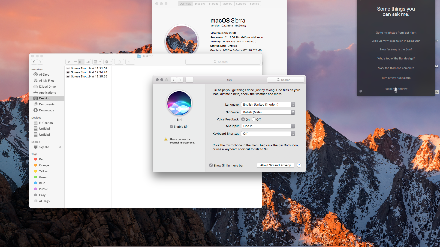This screenshot has height=247, width=440.
Task: Click the Siri preferences search field
Action: [286, 80]
